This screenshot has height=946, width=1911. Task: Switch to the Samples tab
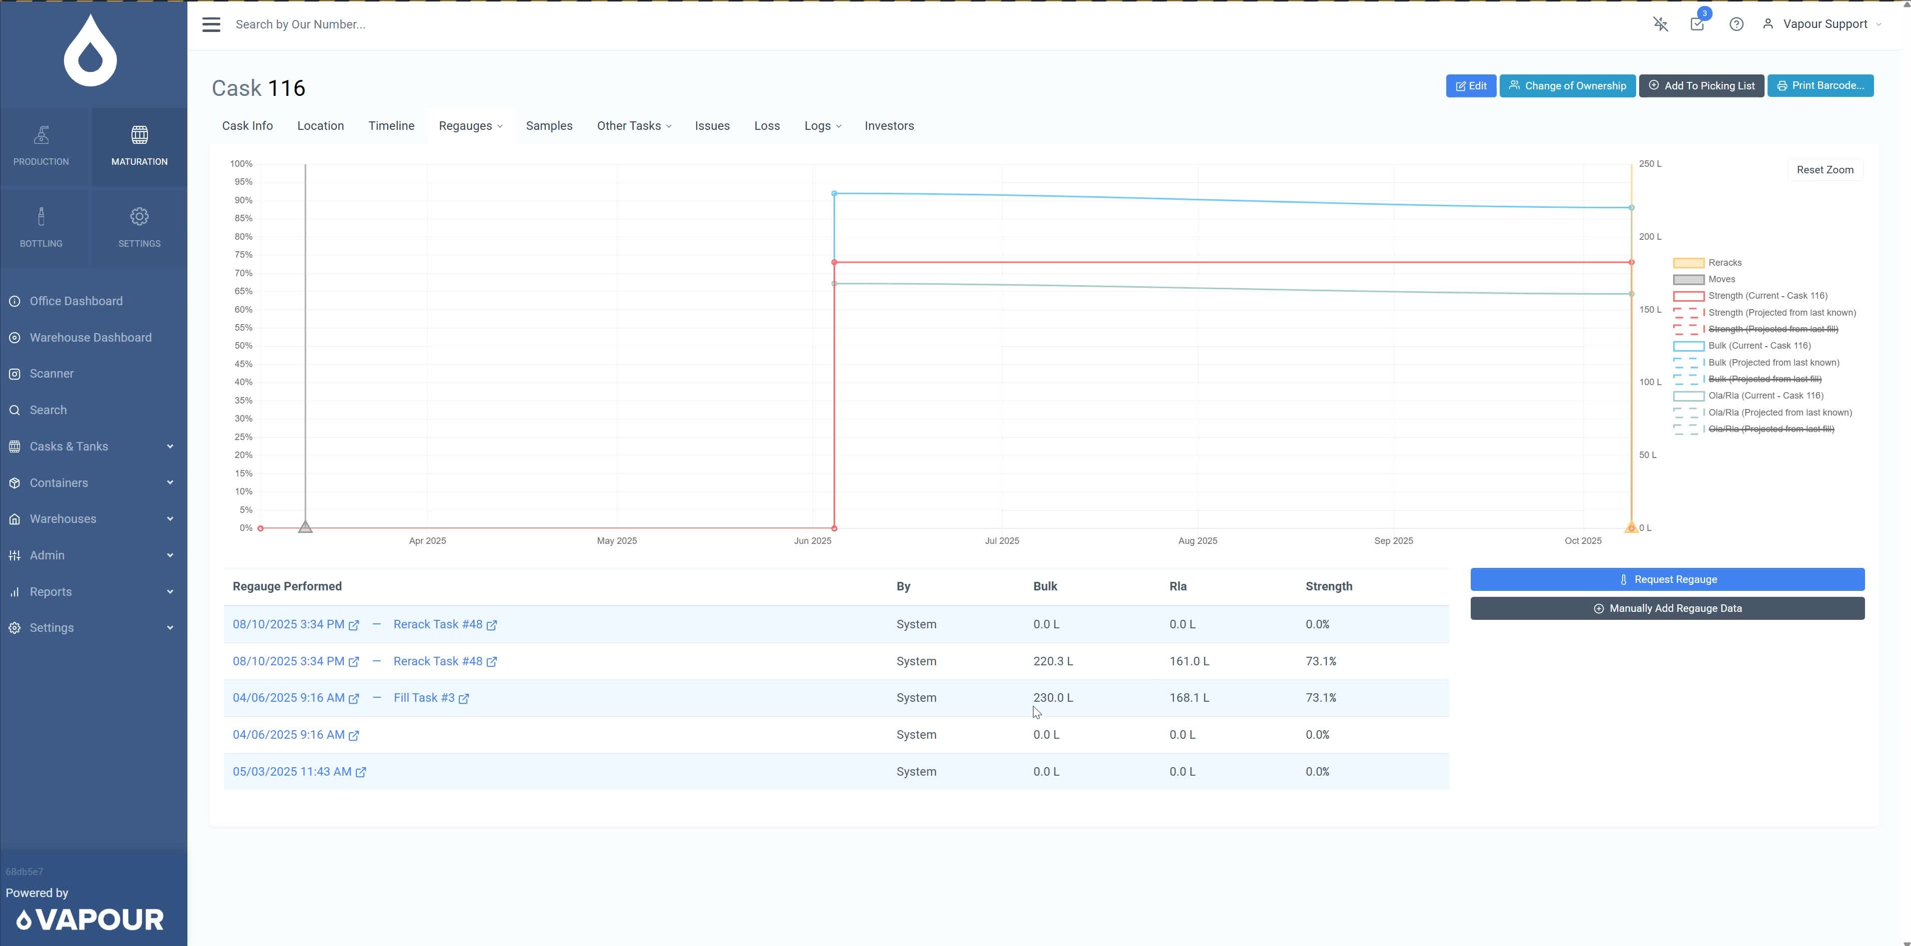[549, 126]
